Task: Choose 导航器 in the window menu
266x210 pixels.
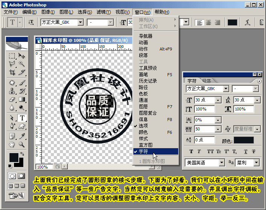Action: 156,36
